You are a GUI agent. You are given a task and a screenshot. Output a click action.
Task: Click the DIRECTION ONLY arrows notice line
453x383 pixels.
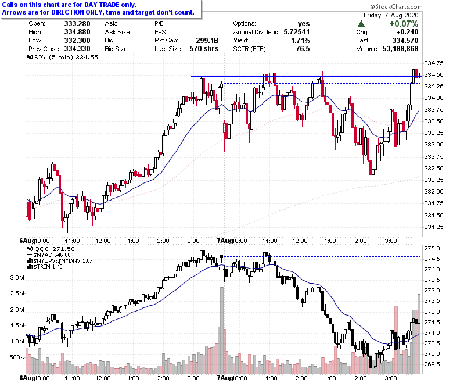pos(98,12)
